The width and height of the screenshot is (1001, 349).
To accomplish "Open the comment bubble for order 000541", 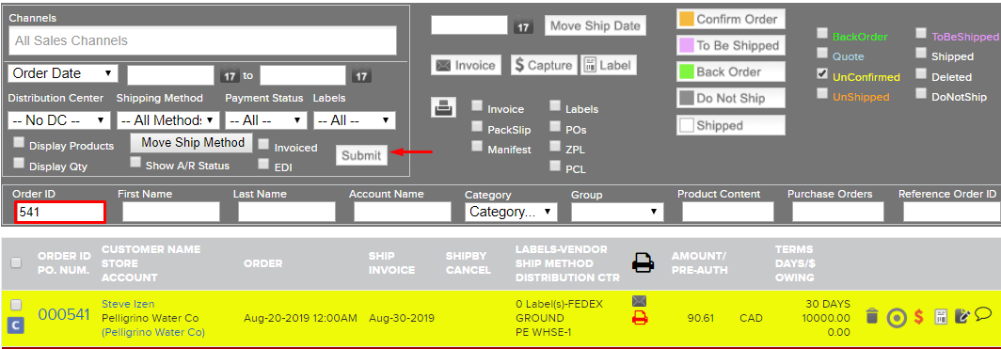I will point(983,314).
